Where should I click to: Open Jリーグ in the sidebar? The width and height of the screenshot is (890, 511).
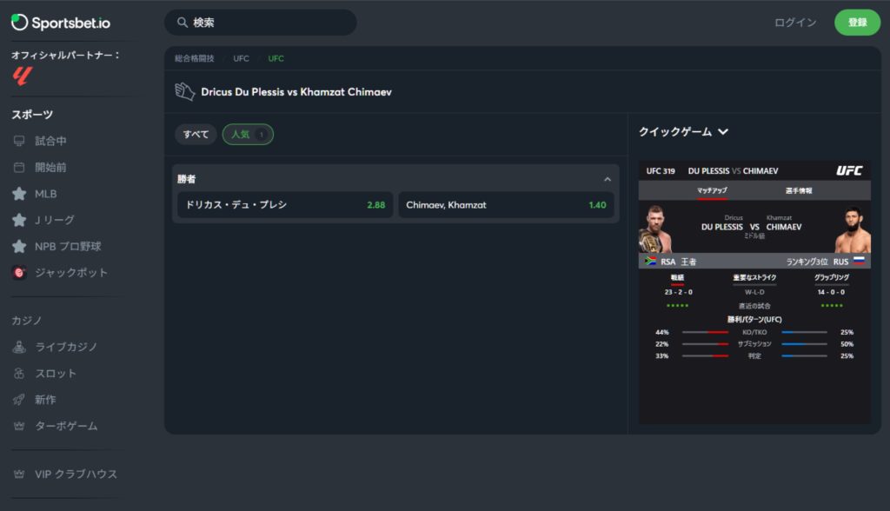click(x=55, y=220)
